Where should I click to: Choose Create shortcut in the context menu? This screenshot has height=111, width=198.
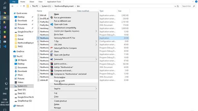(60, 101)
